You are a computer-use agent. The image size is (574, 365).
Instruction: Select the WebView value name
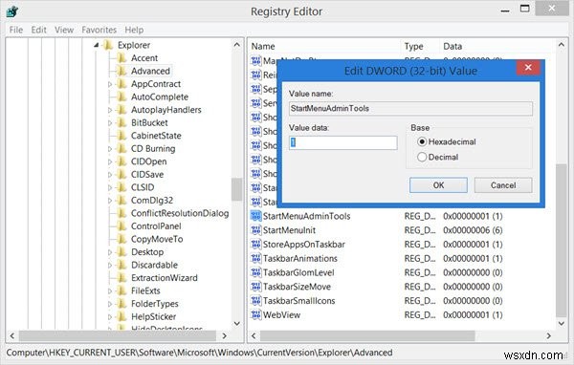tap(281, 315)
